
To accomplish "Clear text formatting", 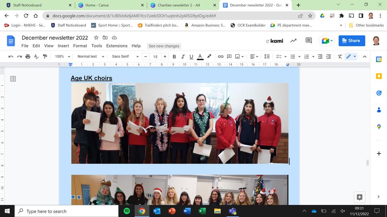I will coord(340,57).
